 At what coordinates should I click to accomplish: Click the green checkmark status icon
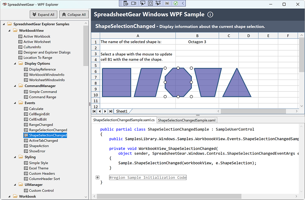176,3
